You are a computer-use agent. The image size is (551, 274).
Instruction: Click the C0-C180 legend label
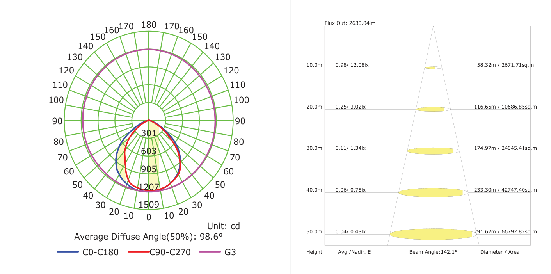coord(100,252)
